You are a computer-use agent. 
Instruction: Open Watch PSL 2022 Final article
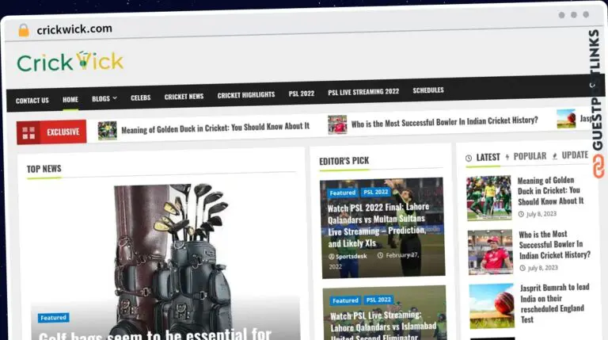[378, 225]
